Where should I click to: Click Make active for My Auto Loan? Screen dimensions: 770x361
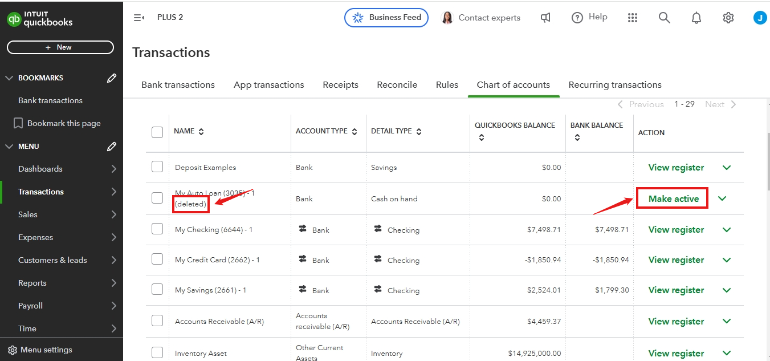(x=674, y=198)
